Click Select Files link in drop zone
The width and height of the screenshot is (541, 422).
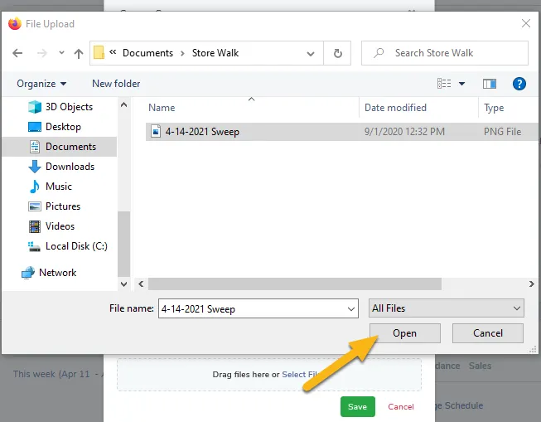point(300,375)
